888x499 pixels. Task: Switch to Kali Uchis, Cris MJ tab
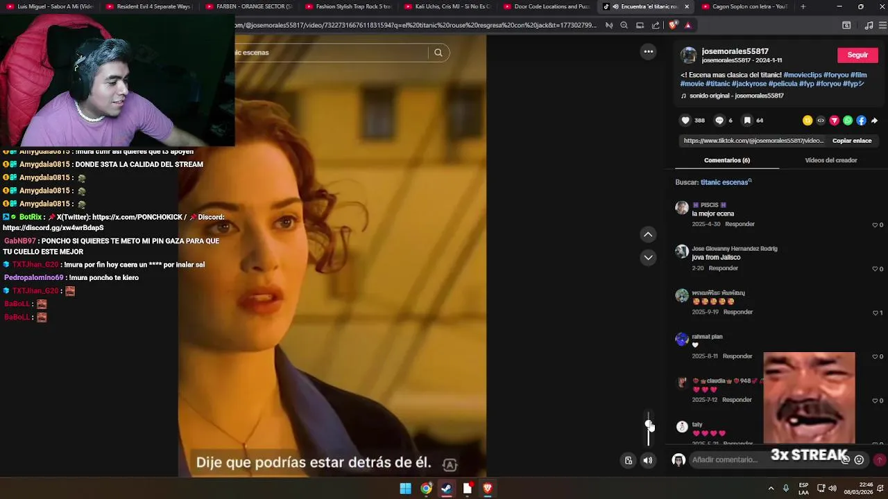click(448, 7)
